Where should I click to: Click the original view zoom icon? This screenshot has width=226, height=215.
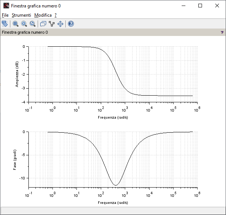pyautogui.click(x=24, y=24)
